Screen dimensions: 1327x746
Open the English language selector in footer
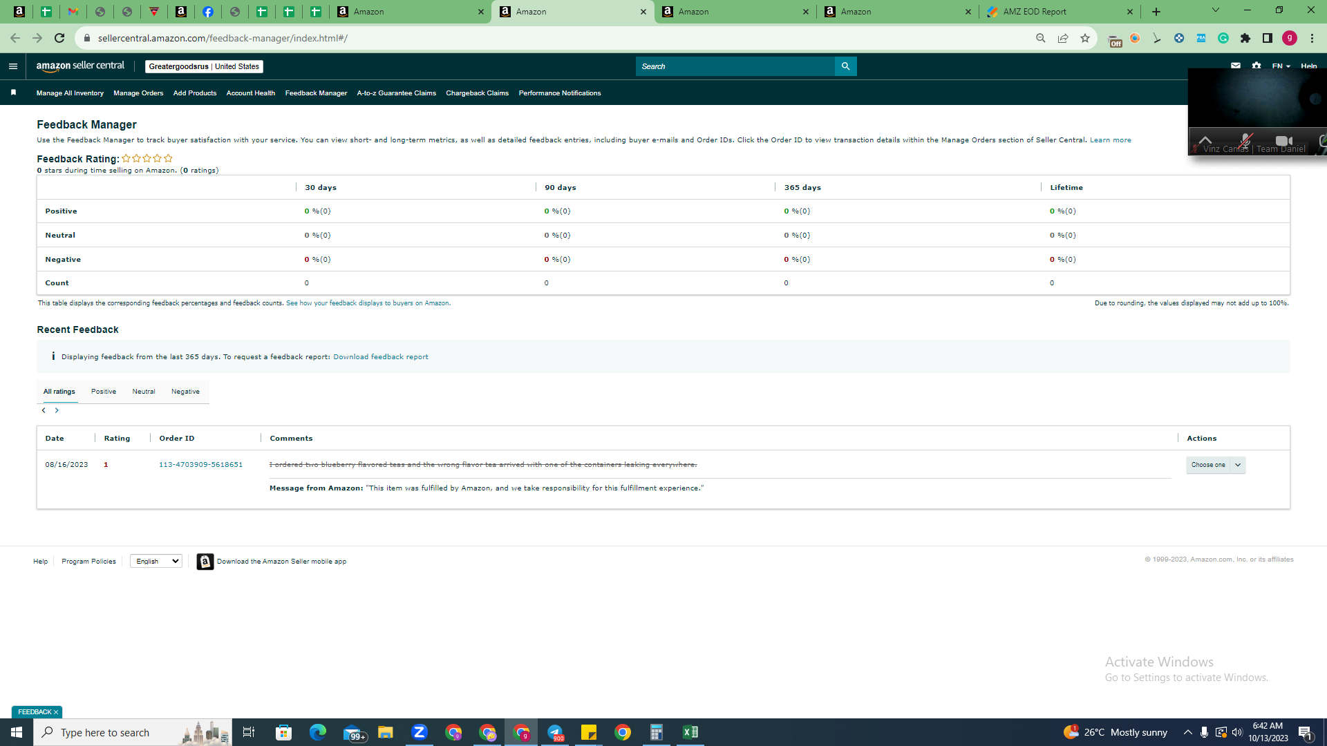[156, 561]
